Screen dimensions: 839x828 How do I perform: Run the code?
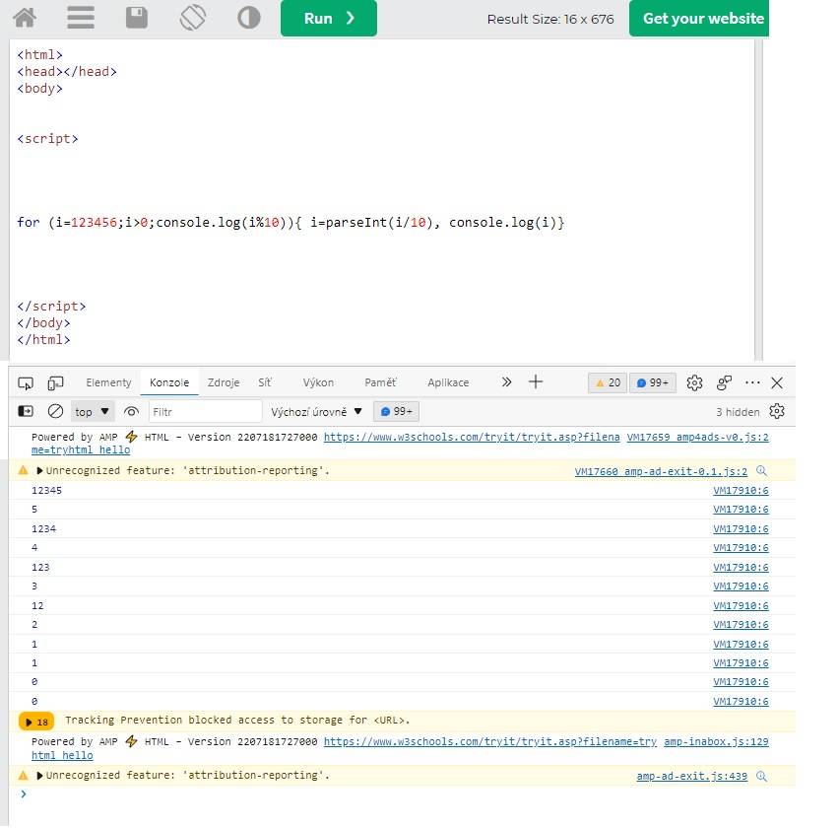[329, 18]
